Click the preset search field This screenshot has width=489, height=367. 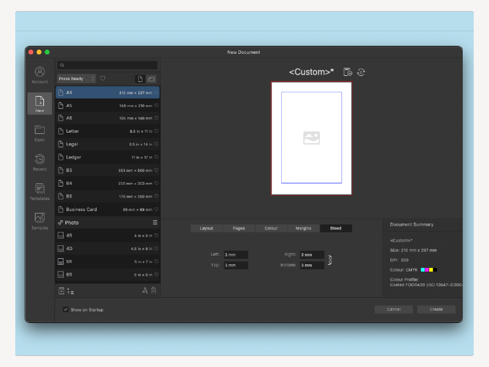coord(108,65)
